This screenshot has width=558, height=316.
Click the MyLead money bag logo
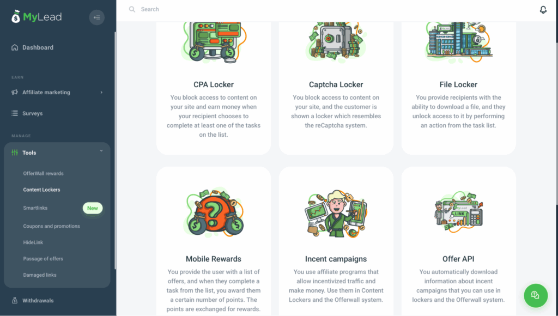tap(16, 16)
